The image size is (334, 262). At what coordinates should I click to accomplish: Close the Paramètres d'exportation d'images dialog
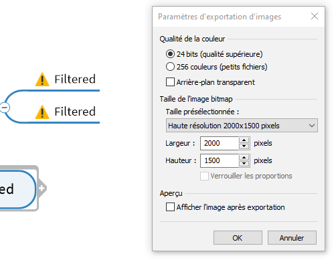point(315,16)
